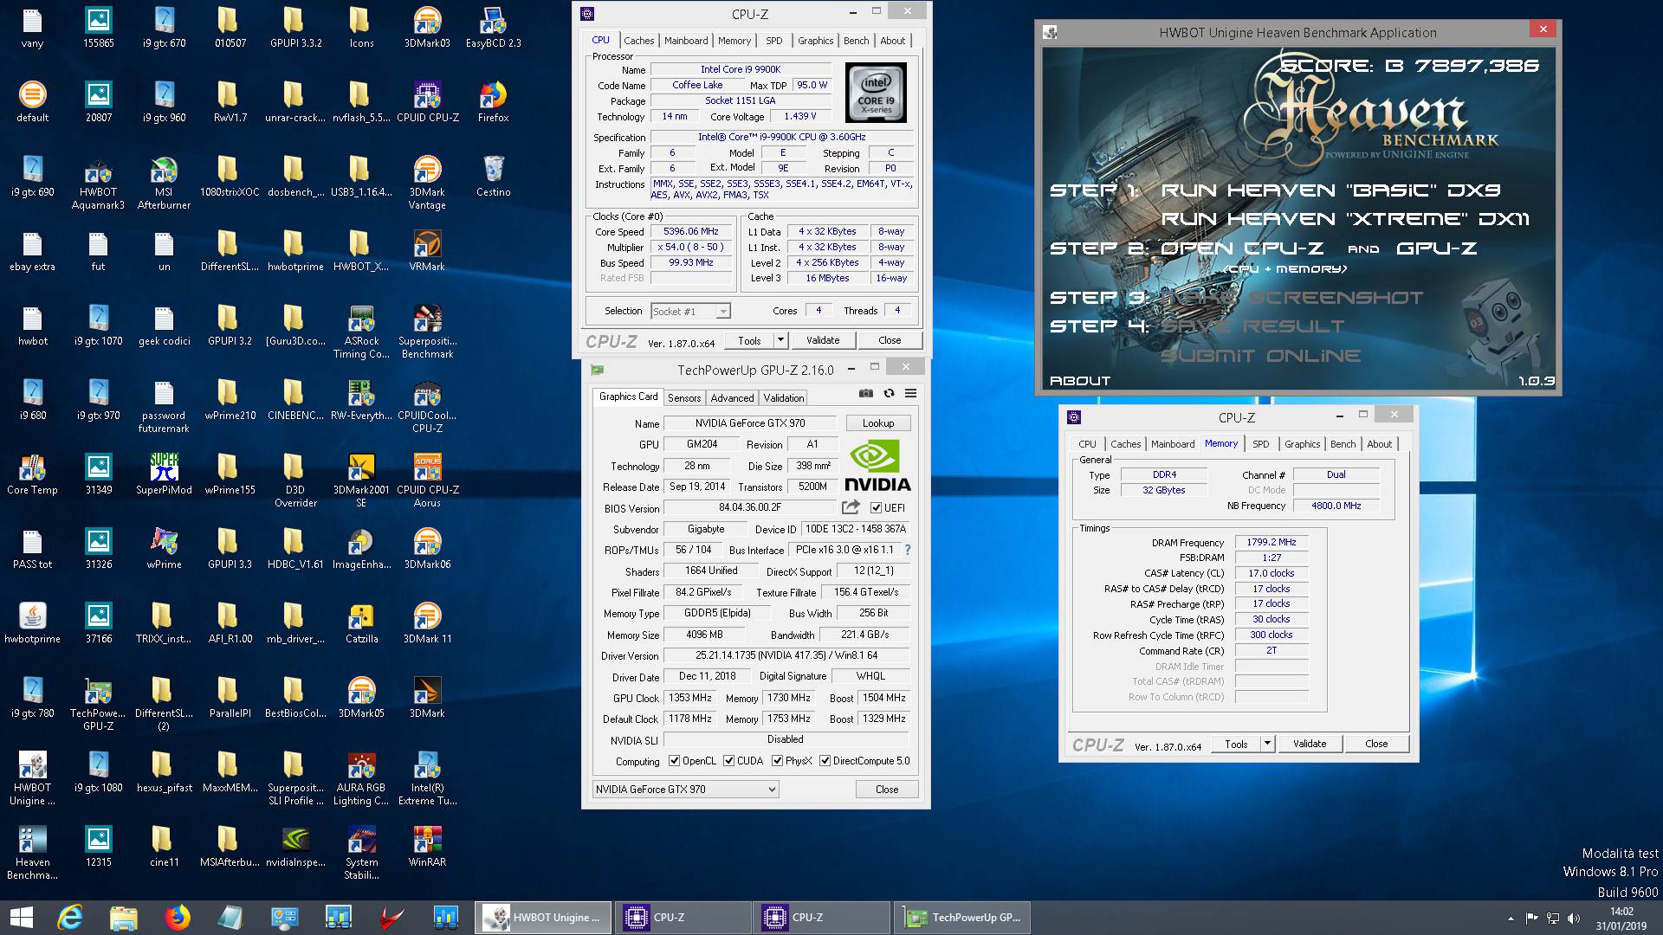The image size is (1663, 935).
Task: Expand Tools dropdown arrow in CPU-Z CPU window
Action: tap(780, 340)
